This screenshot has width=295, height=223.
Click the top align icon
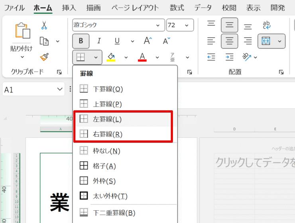tap(211, 23)
